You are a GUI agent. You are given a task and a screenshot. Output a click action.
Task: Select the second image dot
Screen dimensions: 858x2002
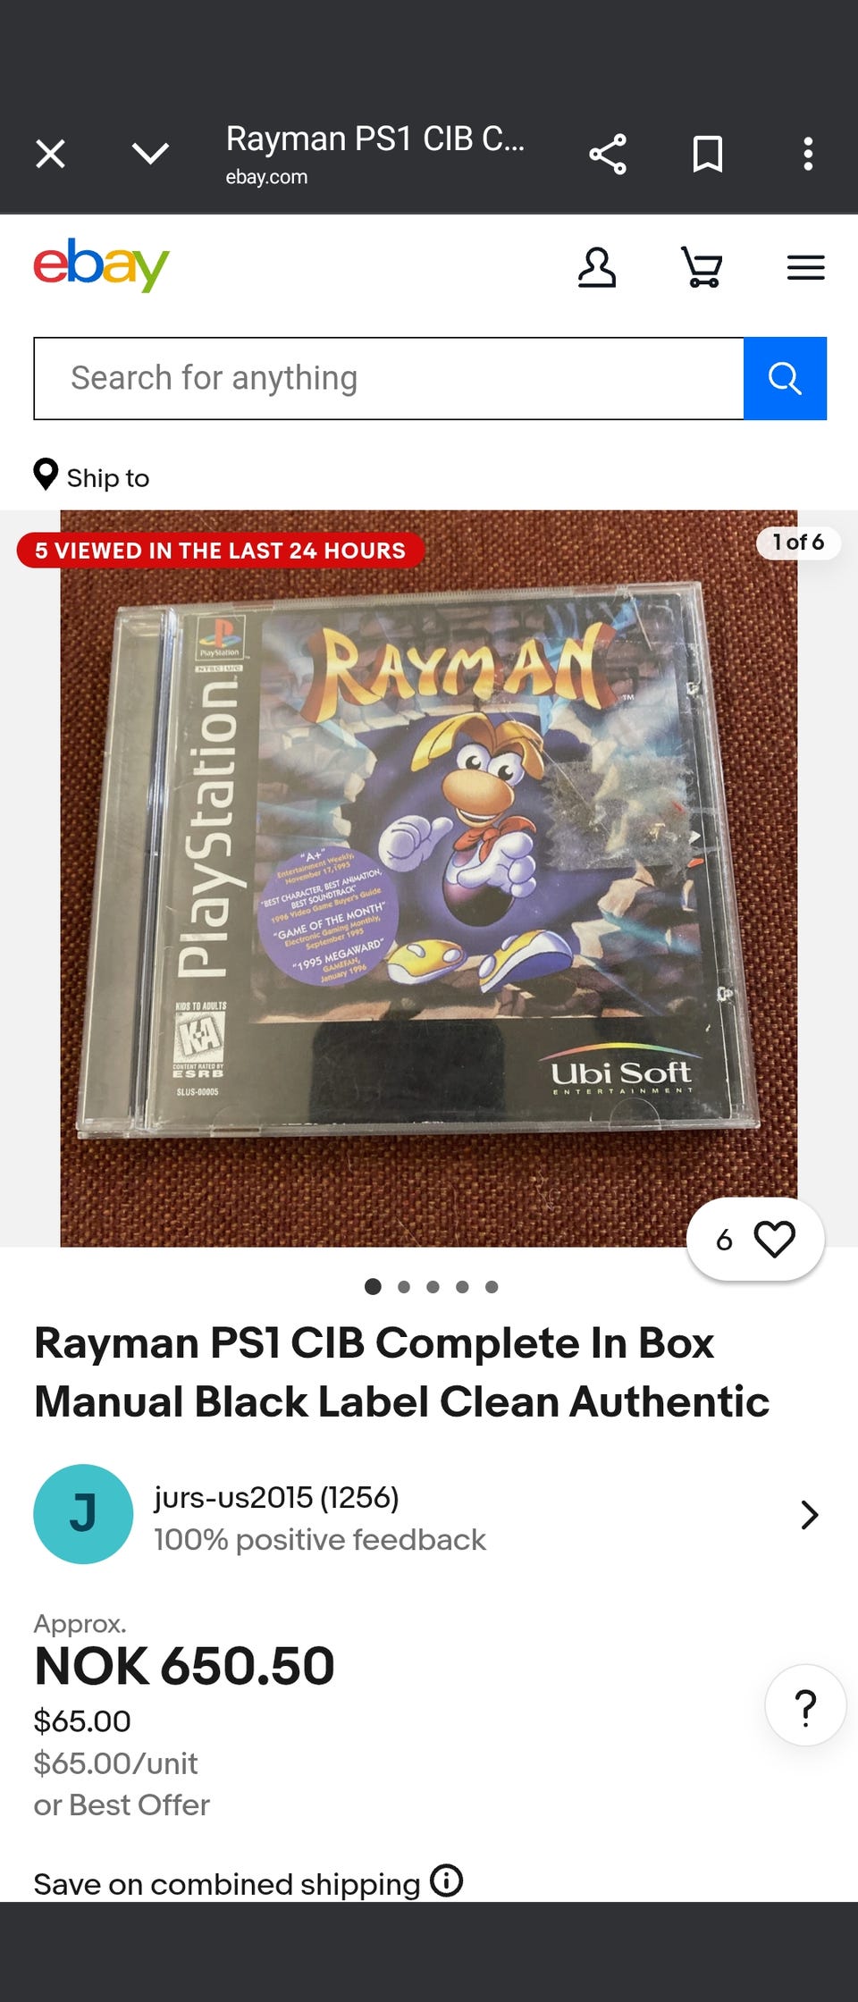(x=404, y=1287)
